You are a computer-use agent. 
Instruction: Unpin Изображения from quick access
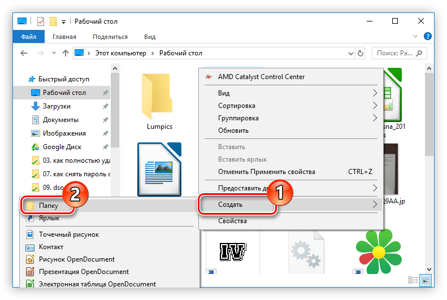(x=106, y=133)
